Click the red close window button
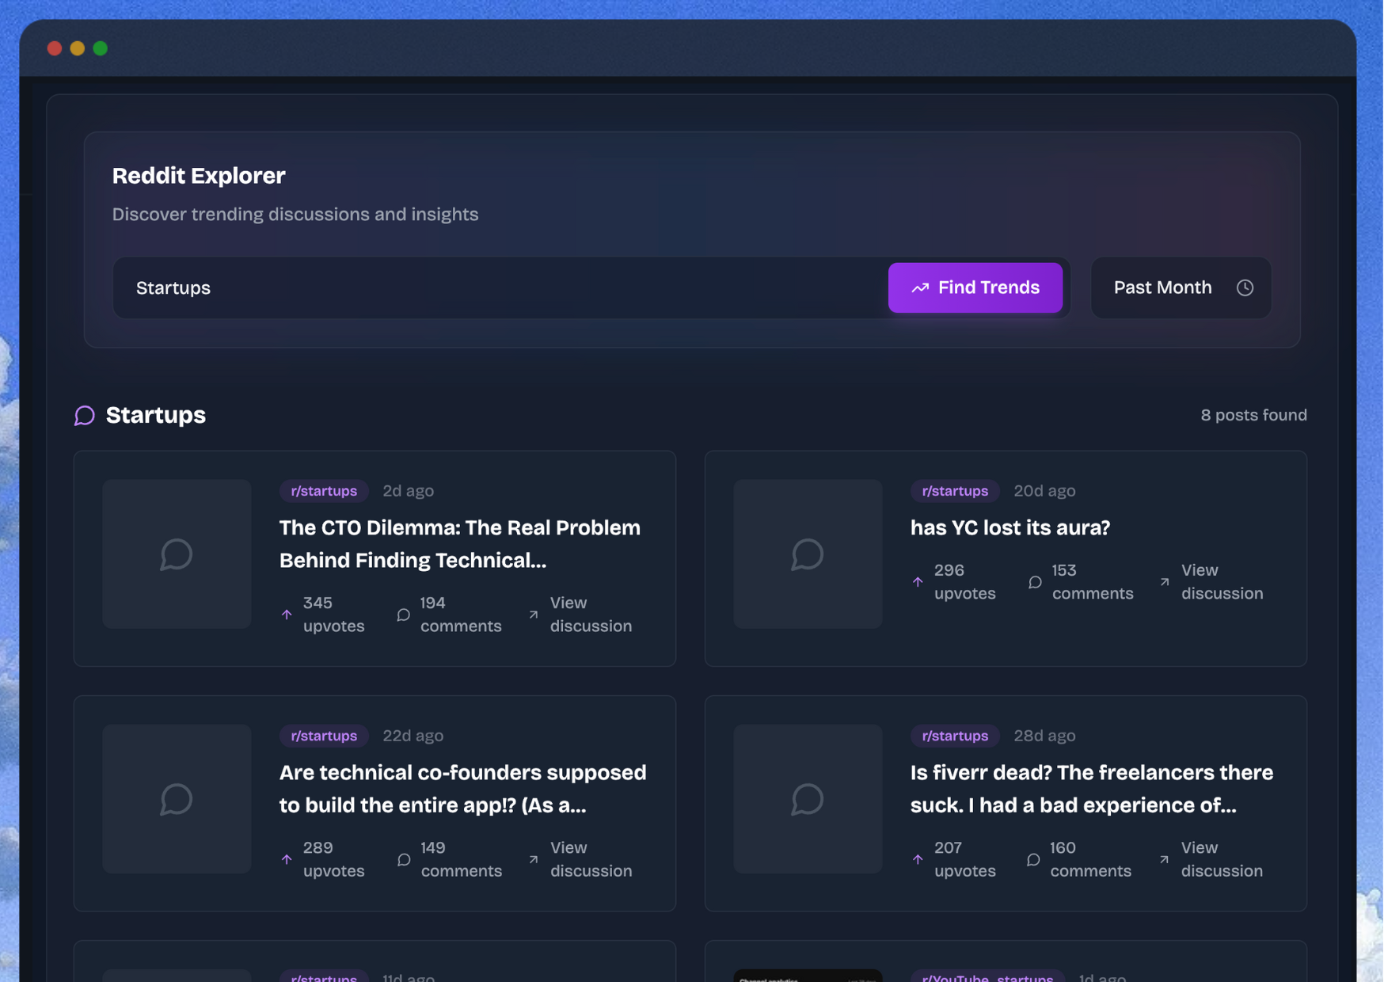Viewport: 1384px width, 982px height. 55,48
